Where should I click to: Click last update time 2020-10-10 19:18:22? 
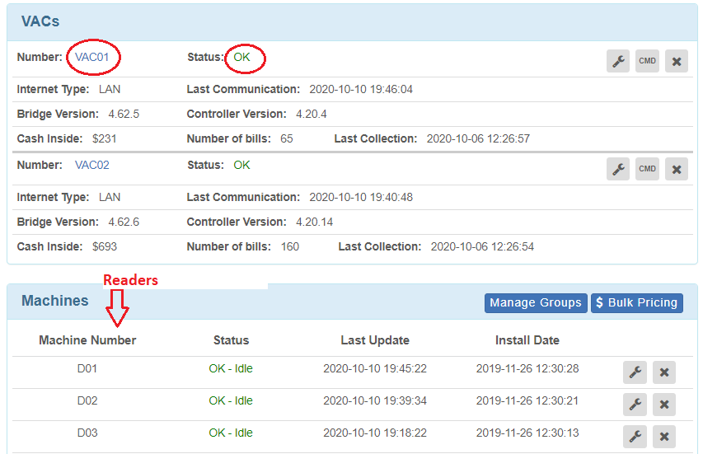pos(375,433)
